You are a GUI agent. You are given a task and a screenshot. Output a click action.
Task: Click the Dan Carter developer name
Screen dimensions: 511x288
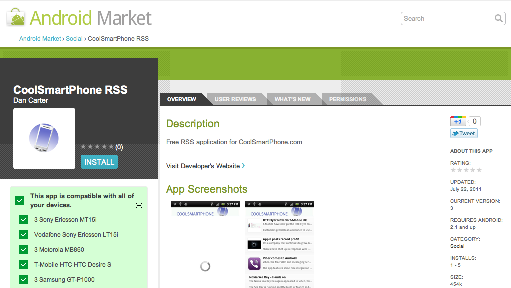31,100
